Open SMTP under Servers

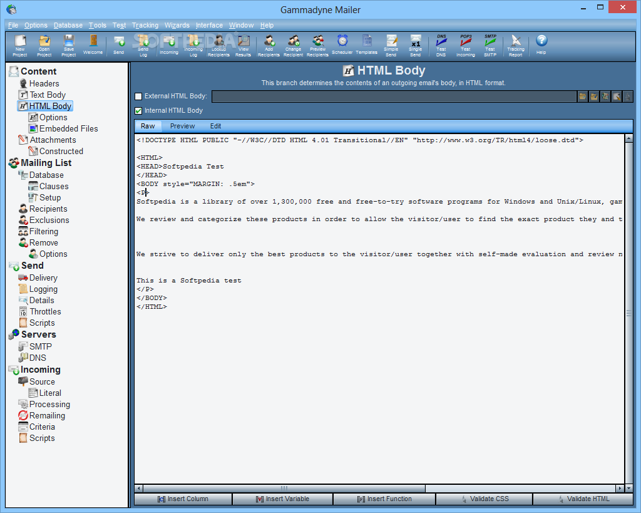(35, 346)
